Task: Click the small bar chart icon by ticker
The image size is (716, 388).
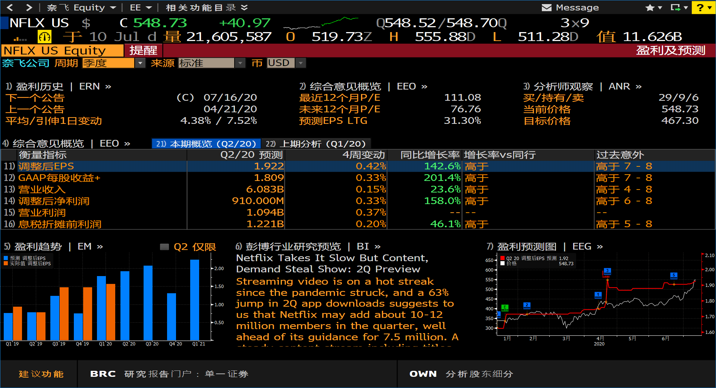Action: (x=20, y=38)
